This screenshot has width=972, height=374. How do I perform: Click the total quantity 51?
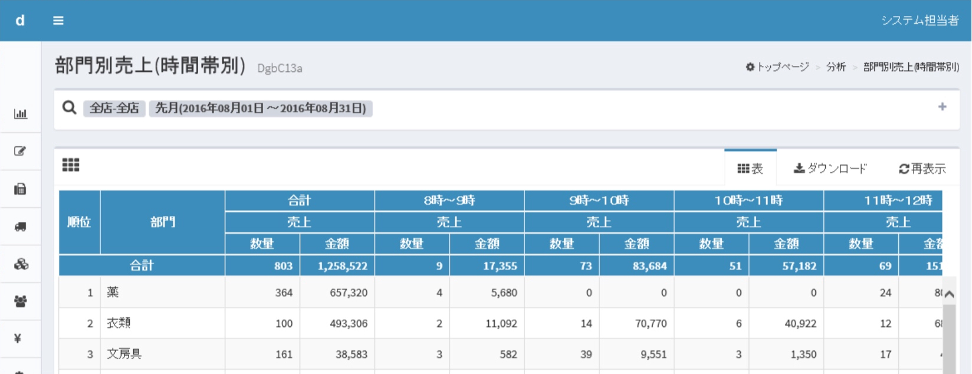(735, 266)
